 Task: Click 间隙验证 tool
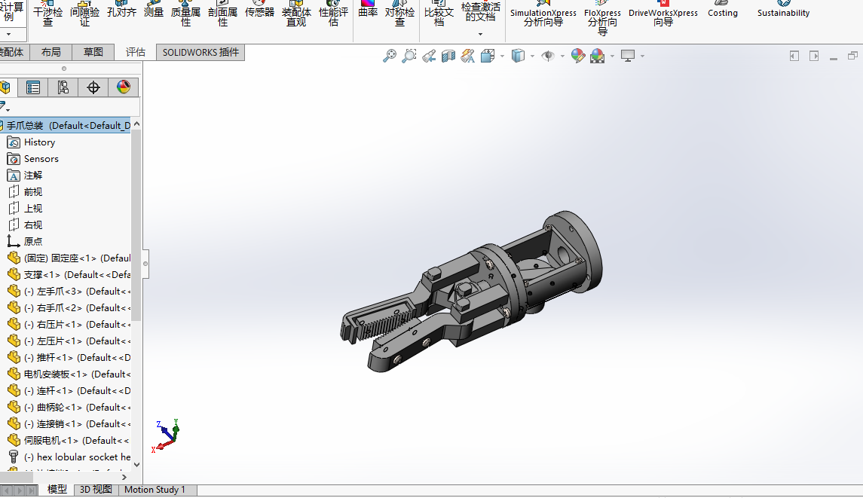point(84,14)
